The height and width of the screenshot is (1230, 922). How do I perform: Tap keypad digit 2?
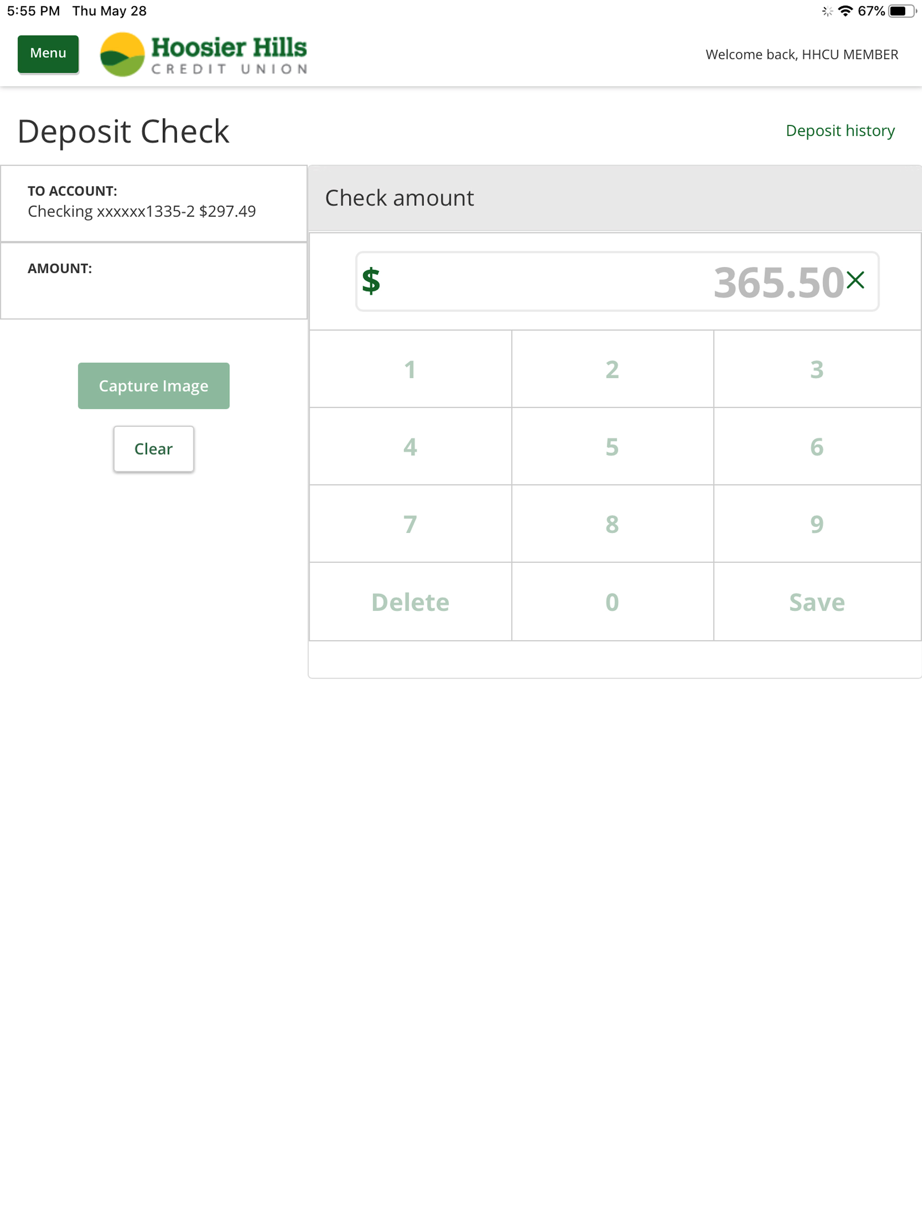612,369
